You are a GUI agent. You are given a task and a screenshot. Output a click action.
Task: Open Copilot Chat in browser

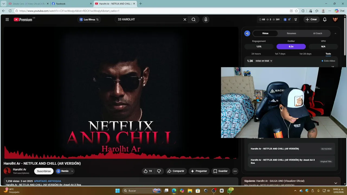pos(340,11)
